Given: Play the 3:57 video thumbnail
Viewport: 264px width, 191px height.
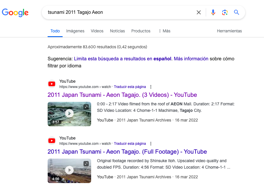Looking at the screenshot, I should tap(69, 113).
